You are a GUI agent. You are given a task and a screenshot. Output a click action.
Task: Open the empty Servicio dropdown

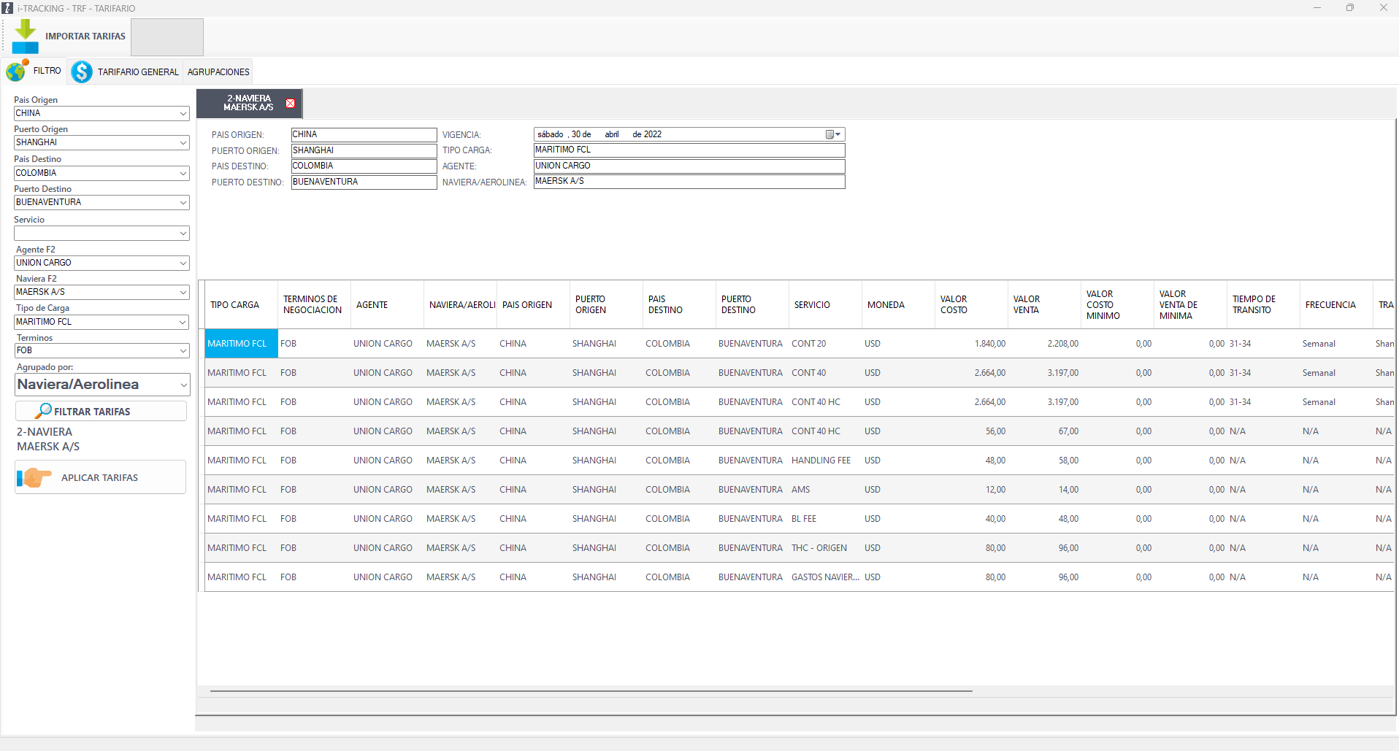click(183, 234)
